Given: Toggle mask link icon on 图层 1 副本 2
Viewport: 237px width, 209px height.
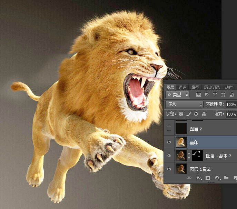Looking at the screenshot, I should click(x=189, y=156).
